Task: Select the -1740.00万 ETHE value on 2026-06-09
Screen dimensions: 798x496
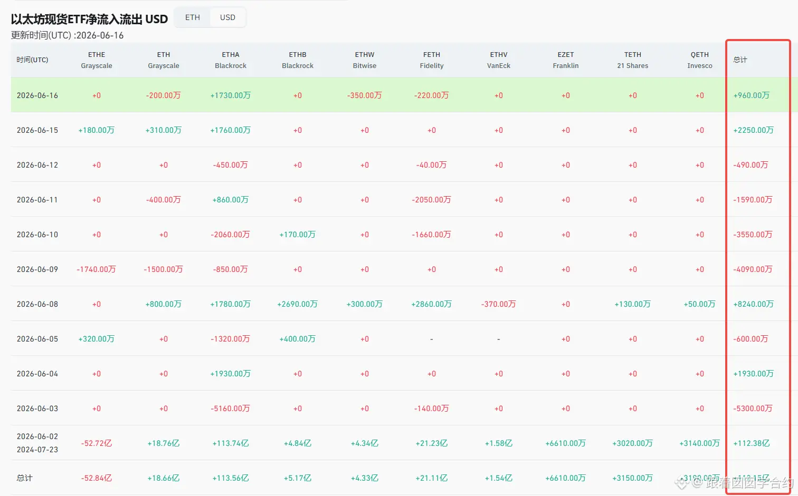Action: [x=97, y=269]
